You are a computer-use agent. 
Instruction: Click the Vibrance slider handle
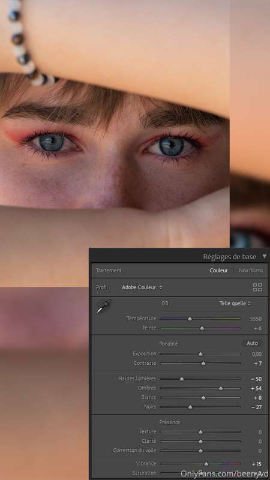pyautogui.click(x=206, y=464)
